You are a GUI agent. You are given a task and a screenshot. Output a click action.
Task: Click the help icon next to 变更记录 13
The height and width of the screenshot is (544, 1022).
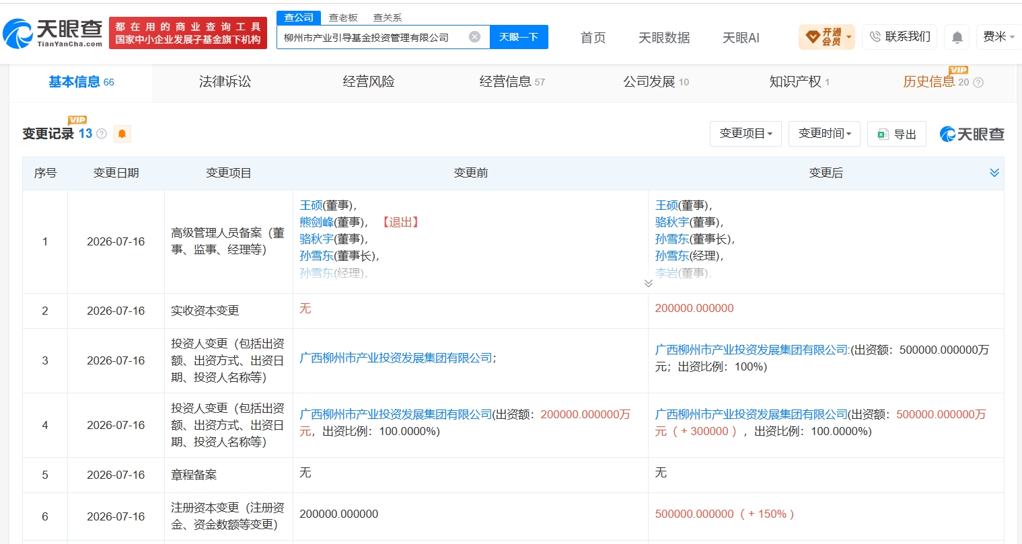tap(102, 134)
